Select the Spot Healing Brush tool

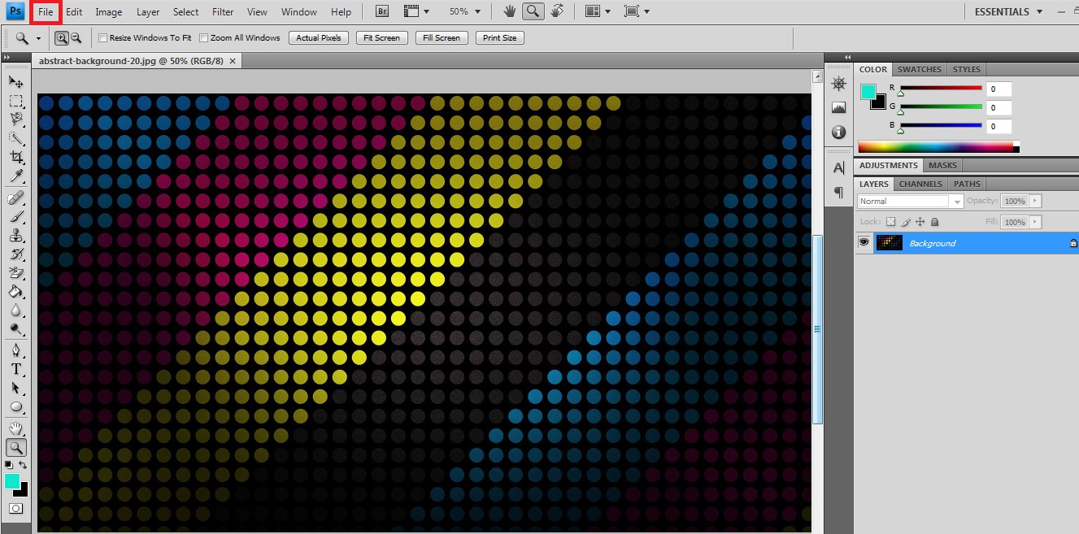[x=16, y=198]
